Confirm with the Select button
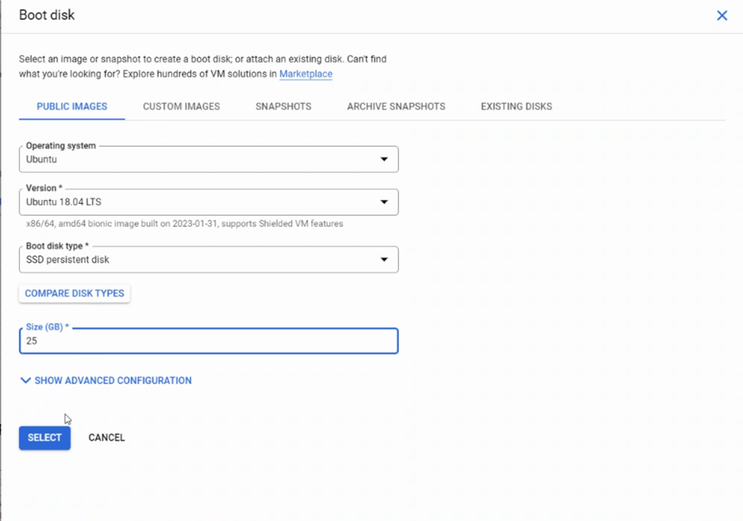 (44, 437)
